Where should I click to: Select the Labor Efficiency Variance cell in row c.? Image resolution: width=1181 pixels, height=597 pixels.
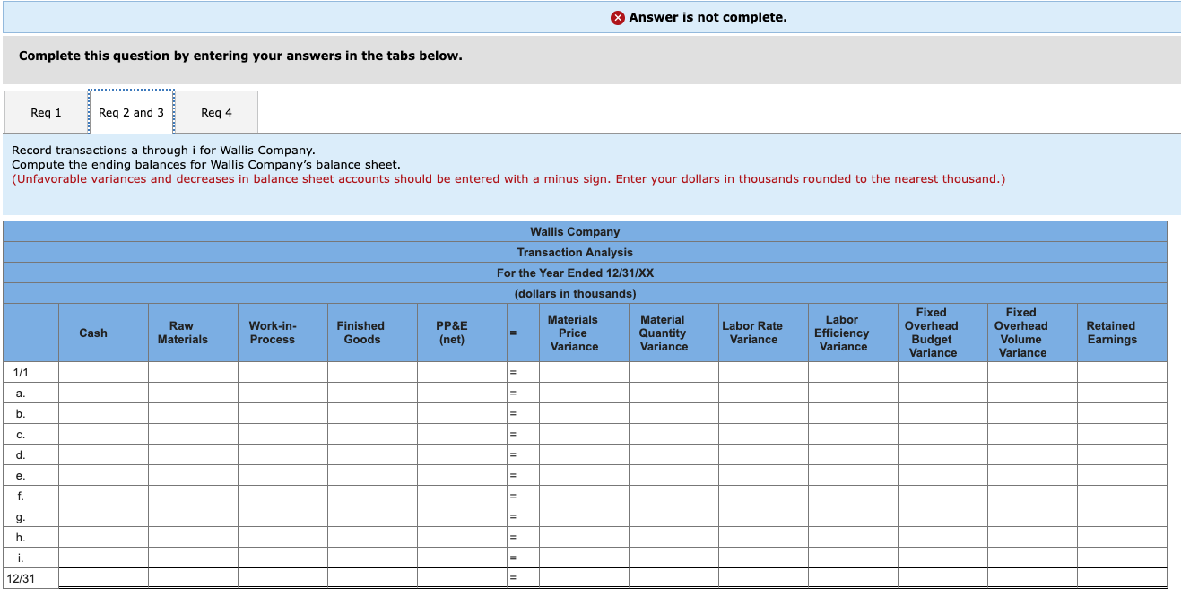click(854, 434)
